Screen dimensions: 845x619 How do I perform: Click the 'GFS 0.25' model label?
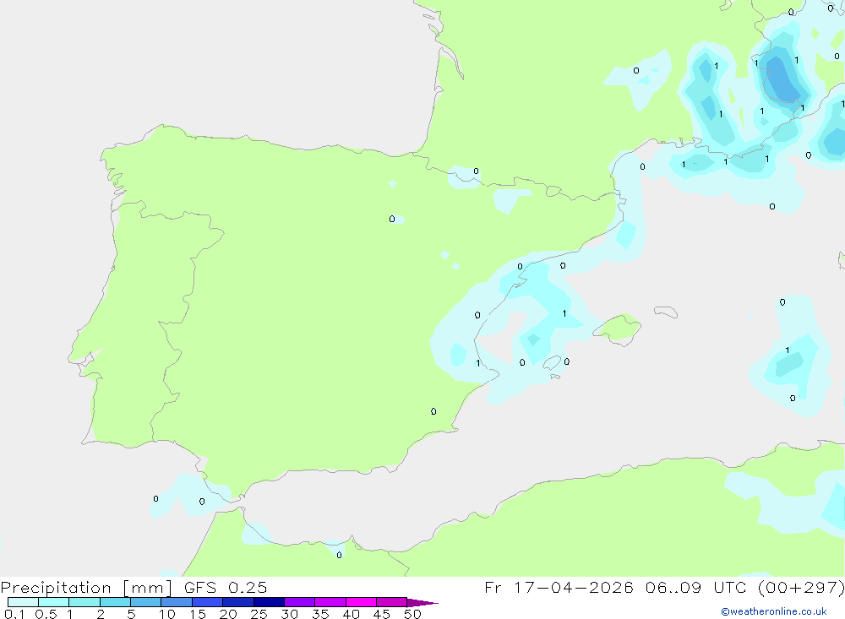226,588
